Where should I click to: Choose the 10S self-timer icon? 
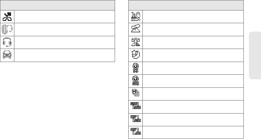point(136,81)
